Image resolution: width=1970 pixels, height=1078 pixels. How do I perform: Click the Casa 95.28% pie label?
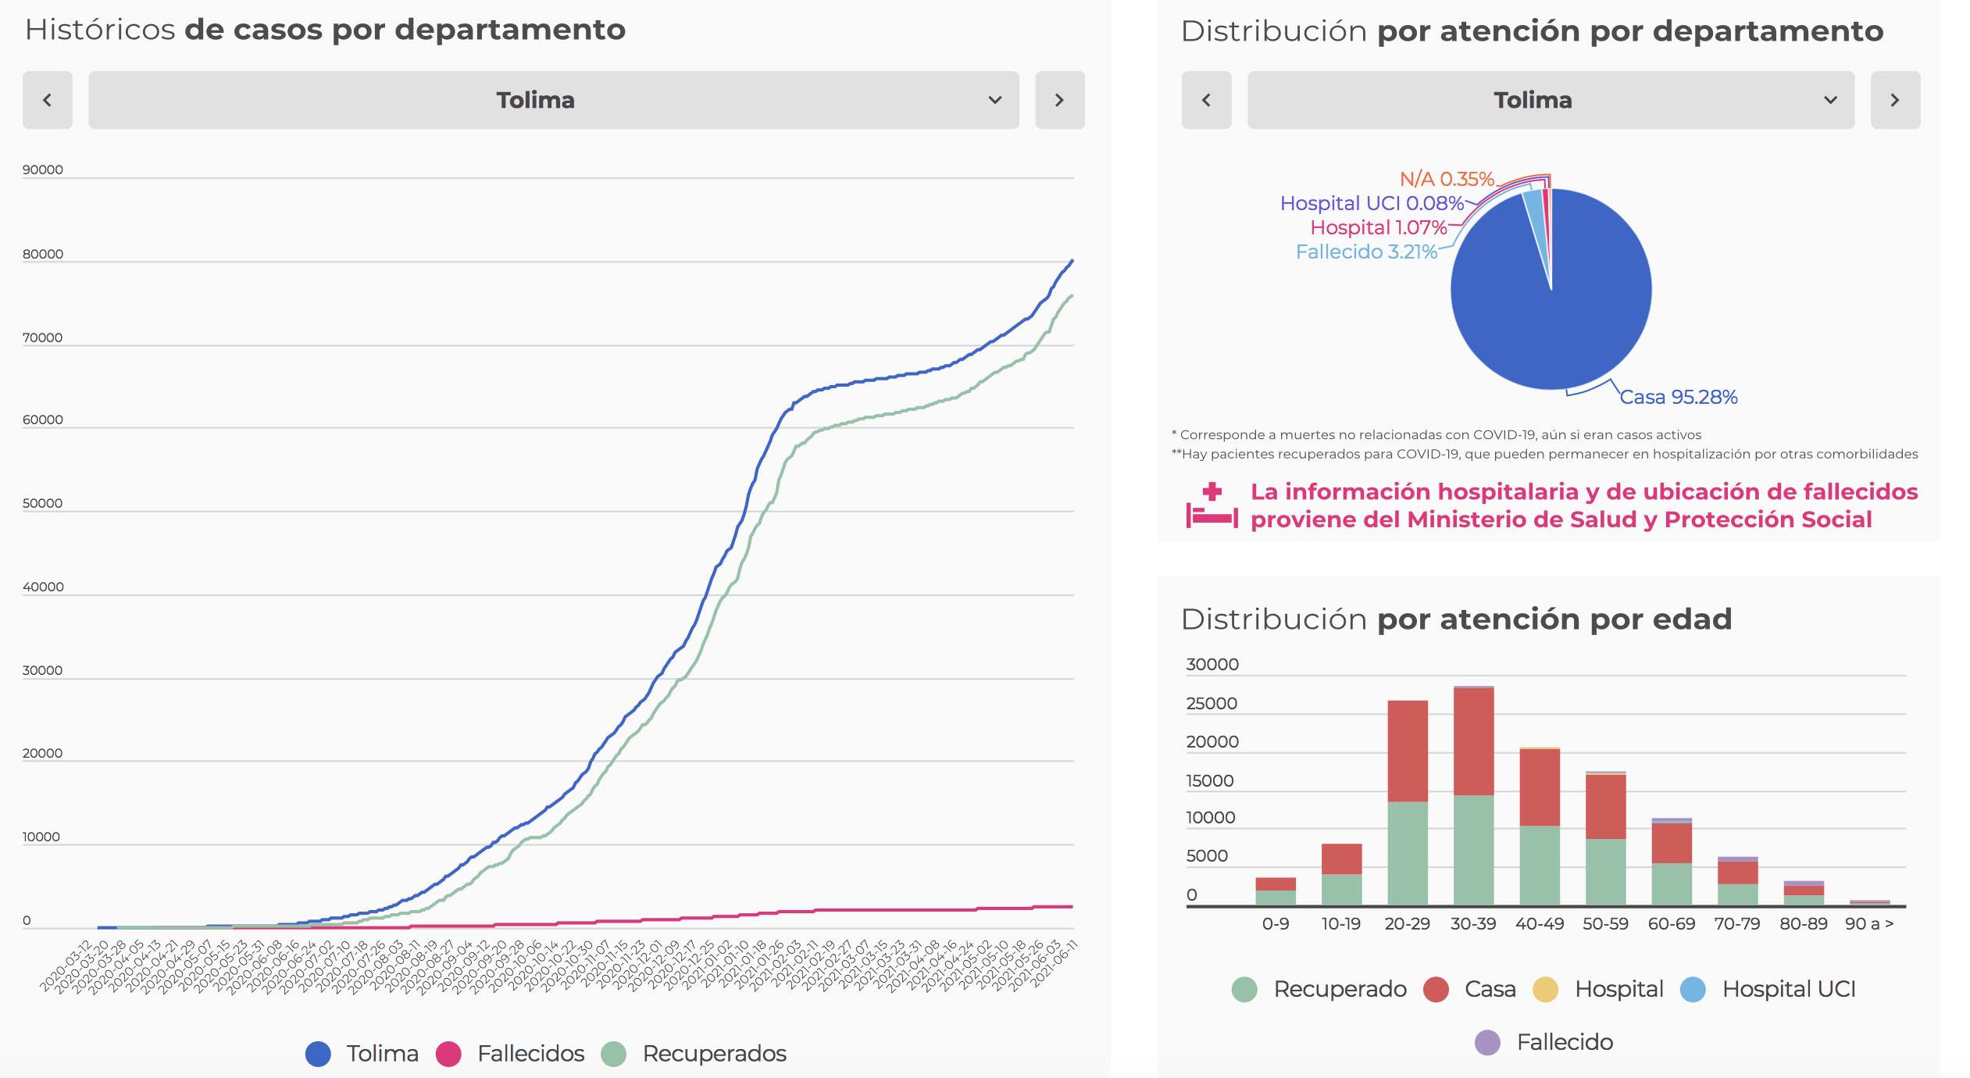coord(1678,398)
